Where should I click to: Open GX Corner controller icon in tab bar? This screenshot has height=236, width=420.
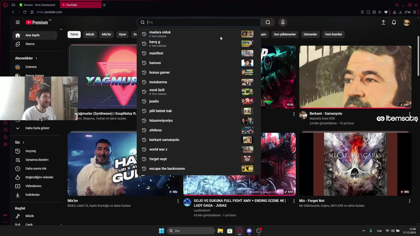[x=13, y=5]
